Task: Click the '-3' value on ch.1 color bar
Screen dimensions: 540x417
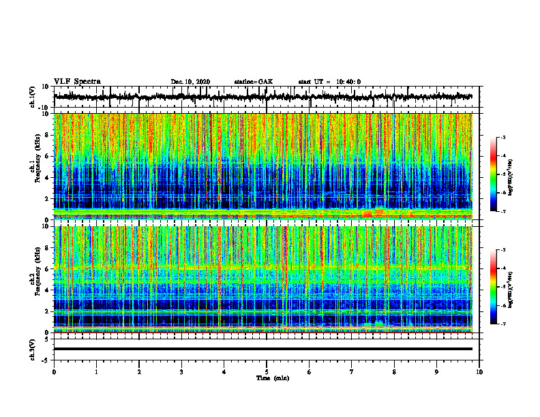Action: (503, 137)
